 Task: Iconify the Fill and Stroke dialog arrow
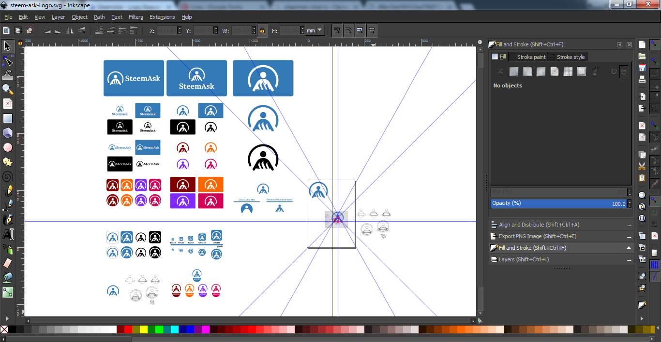619,44
